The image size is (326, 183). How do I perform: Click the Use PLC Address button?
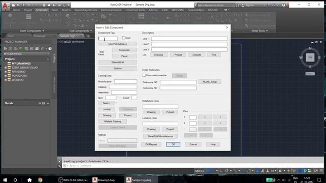(x=118, y=44)
